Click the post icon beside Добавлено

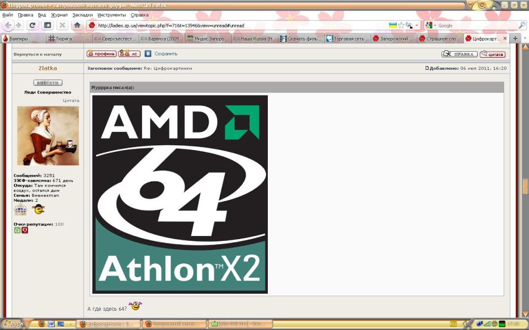(x=427, y=68)
